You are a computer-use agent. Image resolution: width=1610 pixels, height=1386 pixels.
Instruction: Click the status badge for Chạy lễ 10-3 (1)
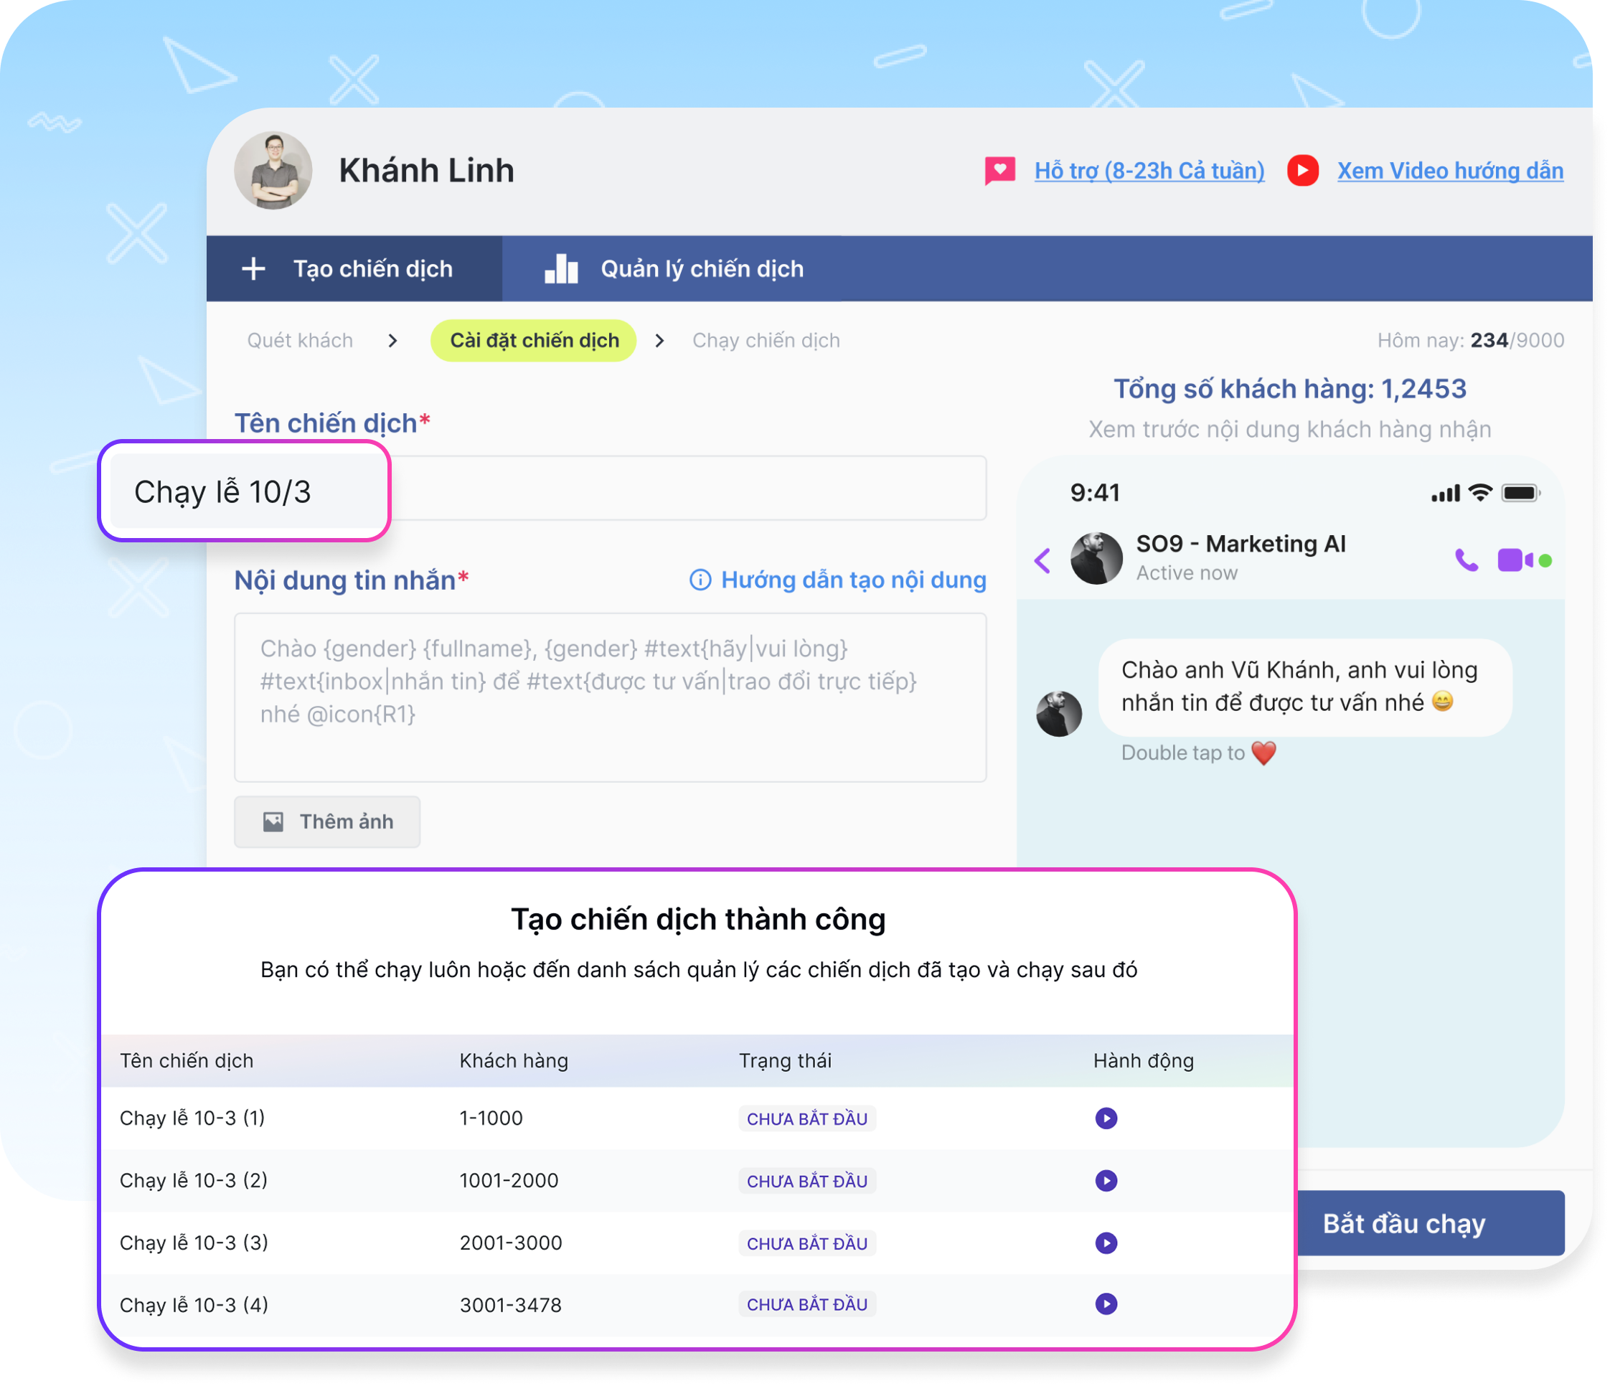click(x=807, y=1118)
